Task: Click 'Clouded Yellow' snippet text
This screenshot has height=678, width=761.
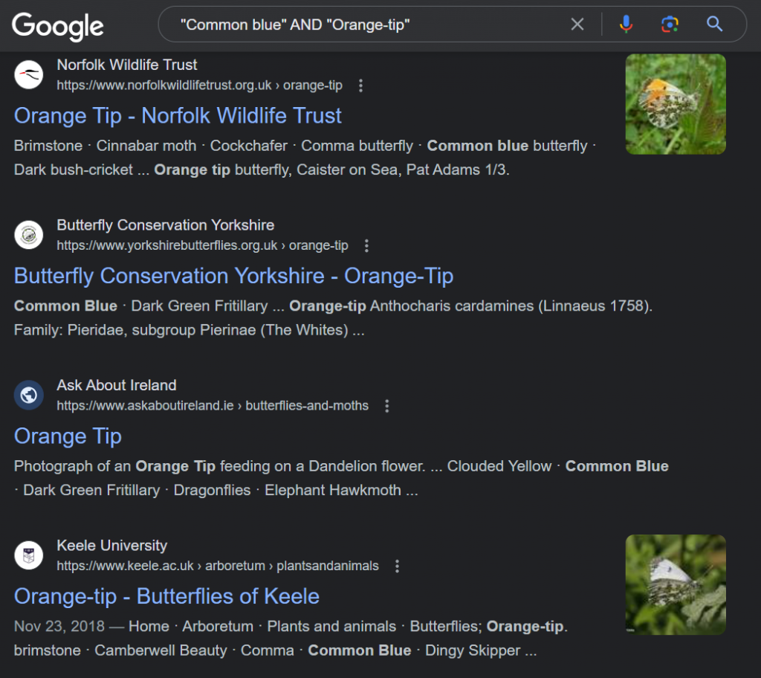Action: click(x=499, y=466)
